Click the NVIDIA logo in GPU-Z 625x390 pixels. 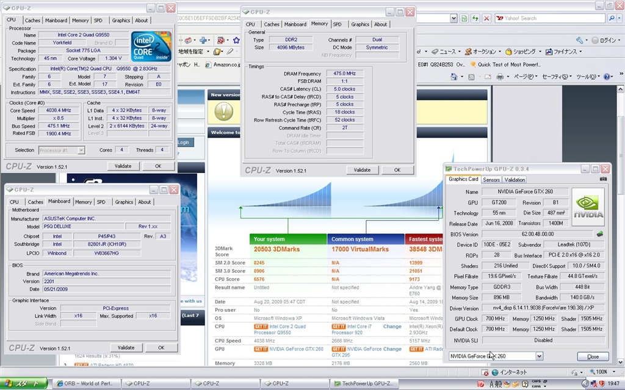588,207
